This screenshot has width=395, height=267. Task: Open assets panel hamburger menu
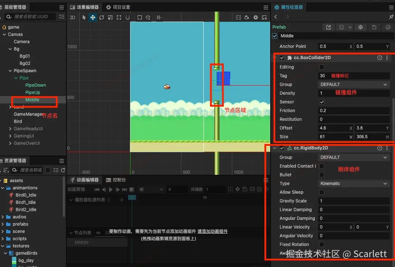(61, 161)
